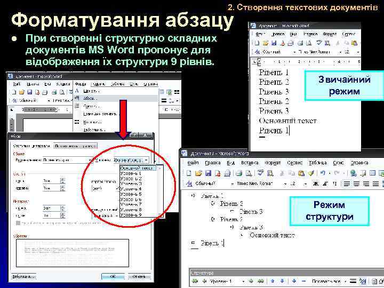
Task: Click New document icon in outline-mode Word window
Action: [x=189, y=173]
